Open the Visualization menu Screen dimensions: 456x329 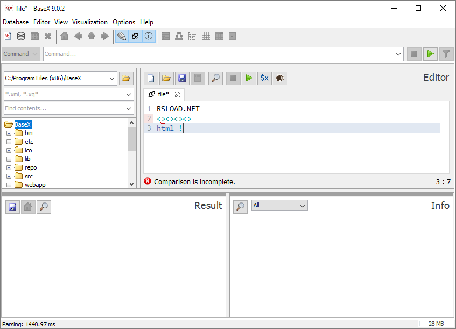tap(89, 22)
